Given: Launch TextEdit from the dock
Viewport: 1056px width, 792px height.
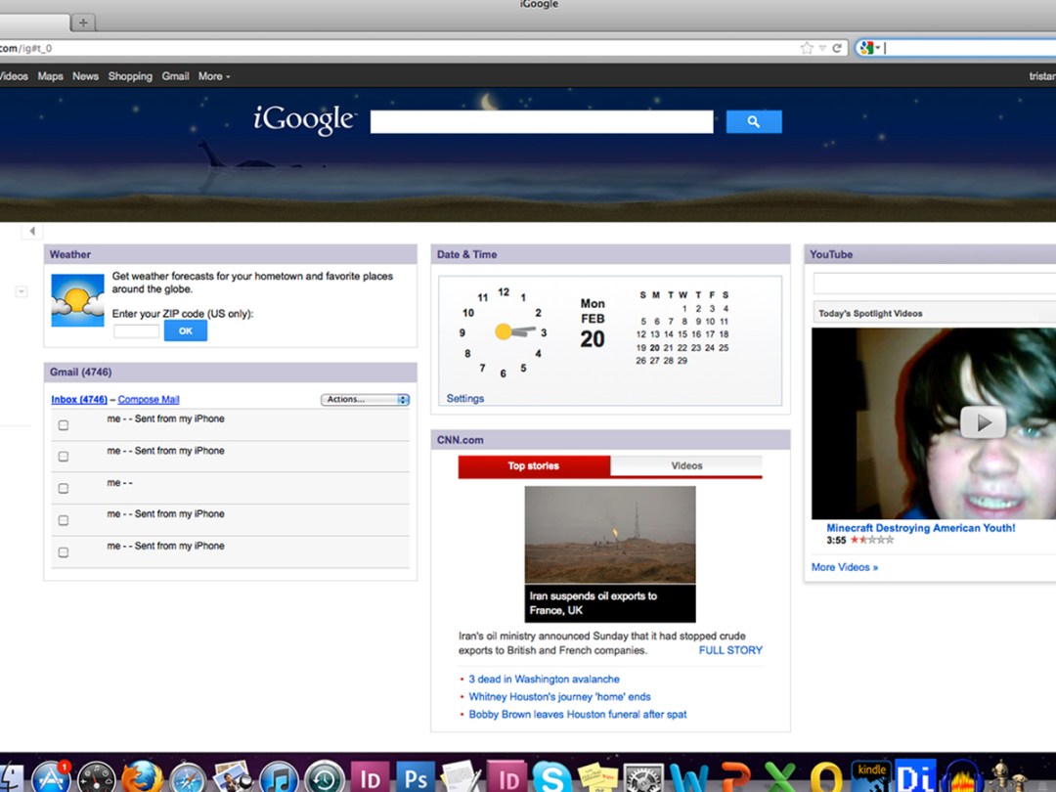Looking at the screenshot, I should tap(462, 778).
